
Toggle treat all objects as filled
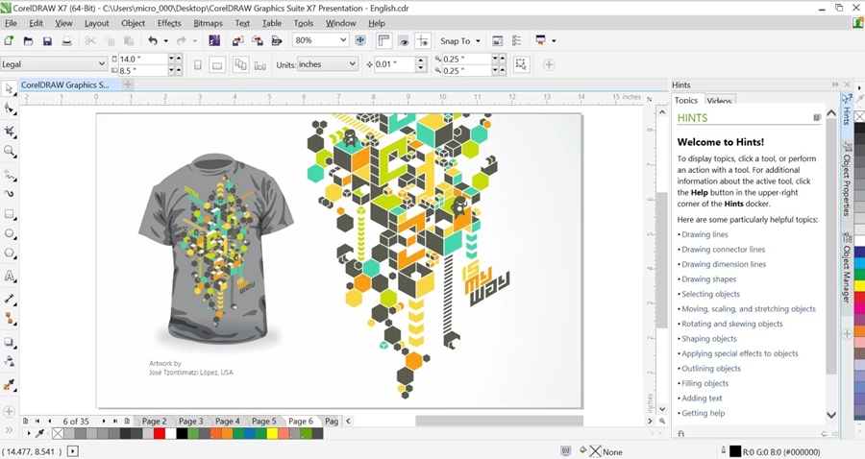pyautogui.click(x=520, y=64)
